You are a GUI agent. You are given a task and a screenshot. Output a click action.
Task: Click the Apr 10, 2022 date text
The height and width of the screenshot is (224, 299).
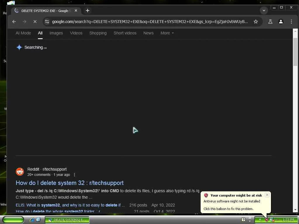click(163, 205)
